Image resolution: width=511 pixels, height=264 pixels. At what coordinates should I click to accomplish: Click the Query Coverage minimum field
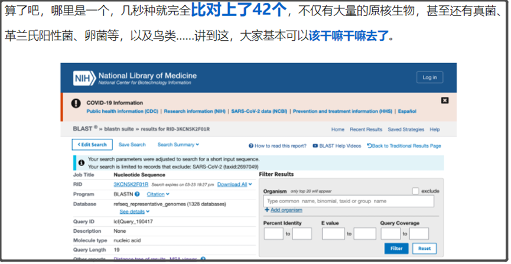click(x=390, y=234)
